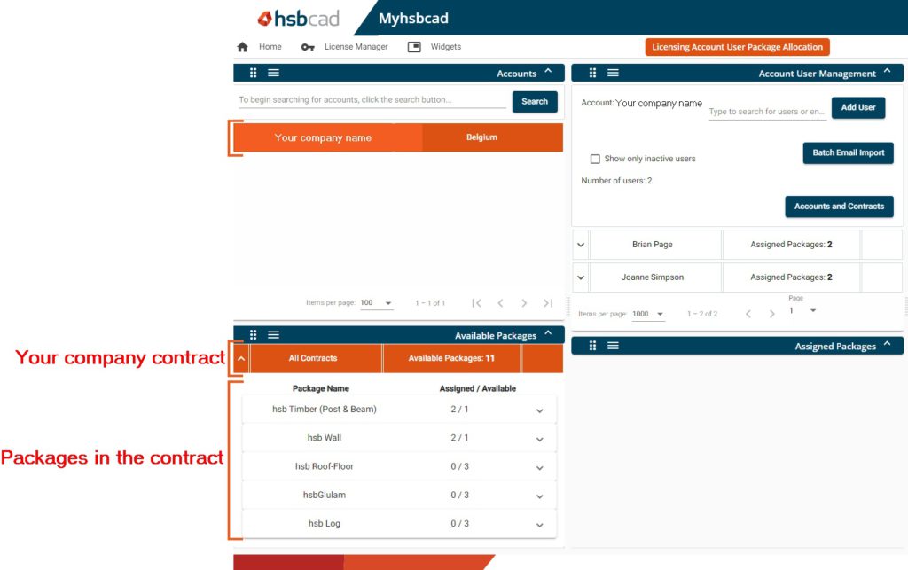Go to previous page of accounts
908x570 pixels.
[500, 303]
